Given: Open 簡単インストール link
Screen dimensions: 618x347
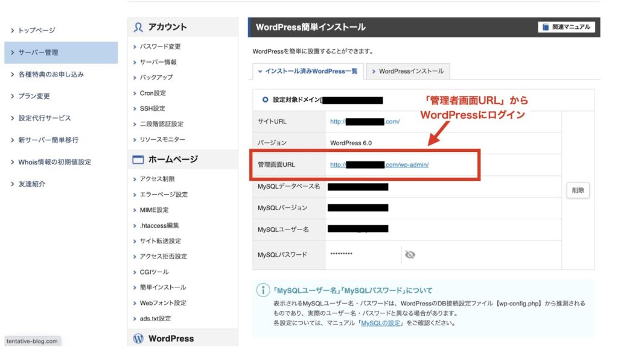Looking at the screenshot, I should coord(163,287).
